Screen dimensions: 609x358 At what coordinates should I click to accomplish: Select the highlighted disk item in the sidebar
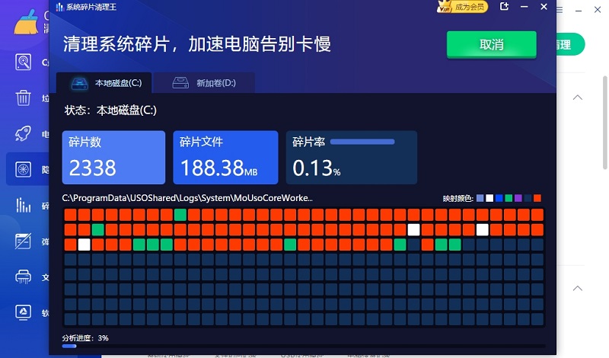click(27, 169)
